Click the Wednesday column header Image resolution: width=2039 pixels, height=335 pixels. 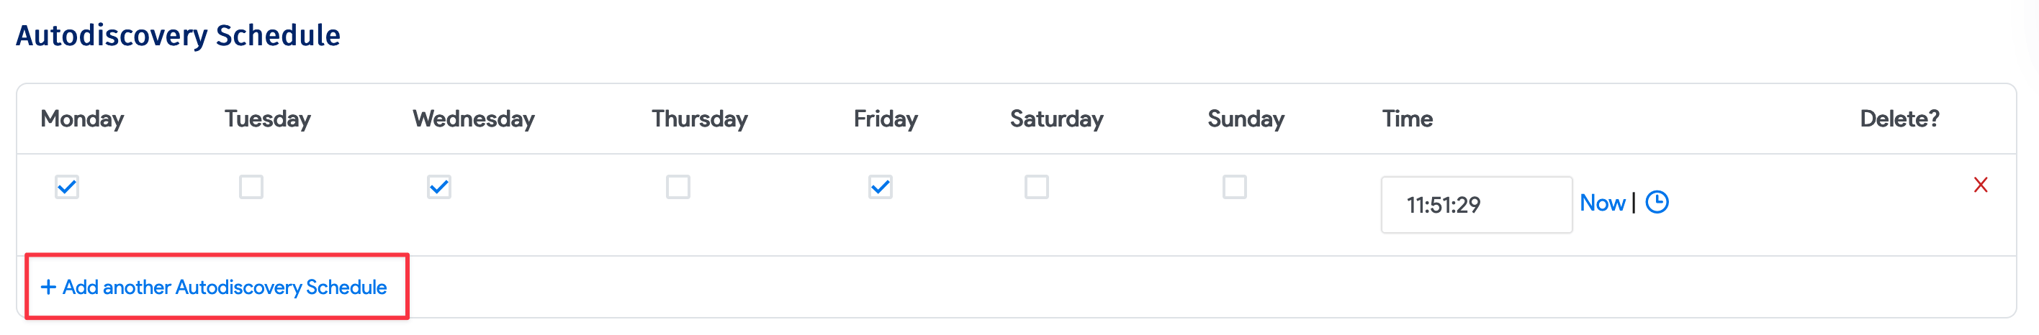pos(473,119)
